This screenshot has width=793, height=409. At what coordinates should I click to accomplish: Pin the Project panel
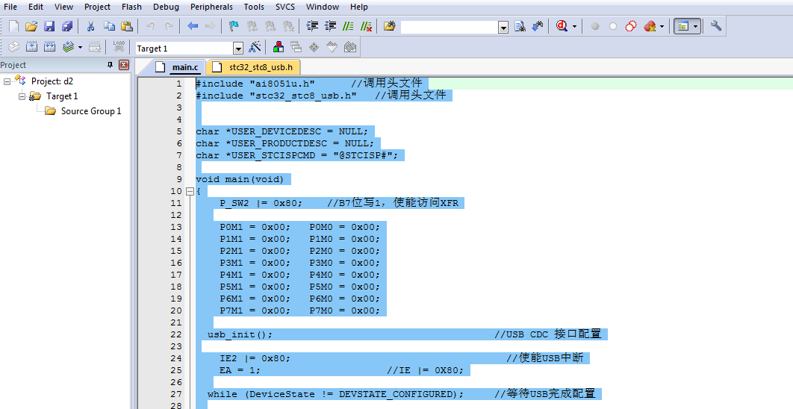coord(110,65)
